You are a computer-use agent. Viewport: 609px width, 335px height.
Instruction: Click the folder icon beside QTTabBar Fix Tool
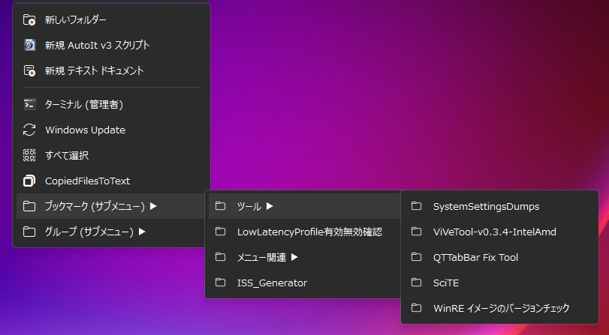(417, 257)
